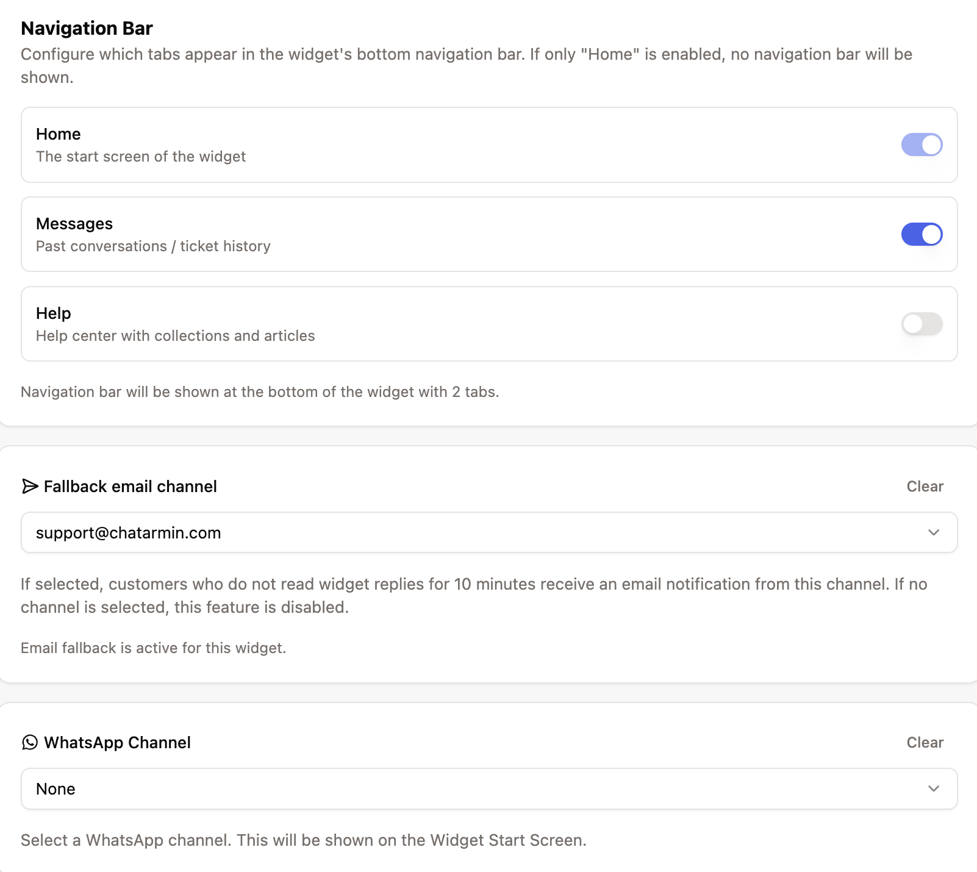Disable the Home tab toggle
The height and width of the screenshot is (872, 977).
922,145
